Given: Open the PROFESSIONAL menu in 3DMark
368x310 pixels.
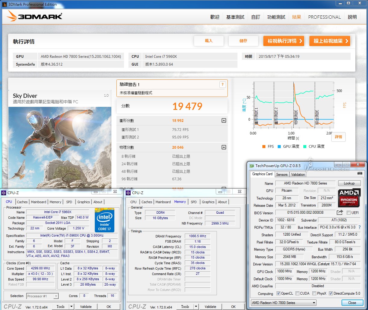Looking at the screenshot, I should point(325,17).
